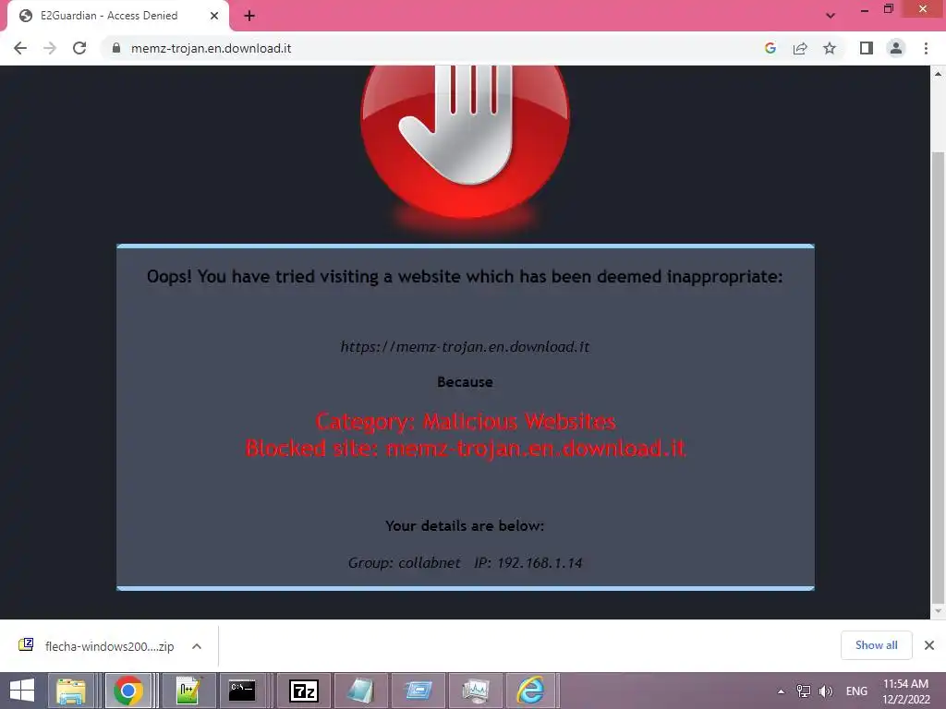The height and width of the screenshot is (709, 946).
Task: Bookmark this page with the star
Action: pyautogui.click(x=830, y=48)
